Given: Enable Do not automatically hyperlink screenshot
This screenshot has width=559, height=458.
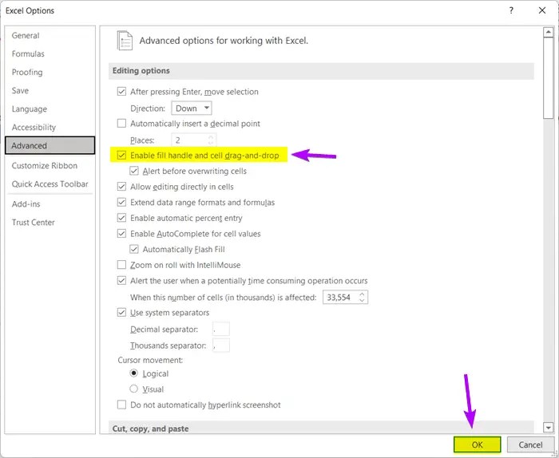Looking at the screenshot, I should pyautogui.click(x=121, y=405).
